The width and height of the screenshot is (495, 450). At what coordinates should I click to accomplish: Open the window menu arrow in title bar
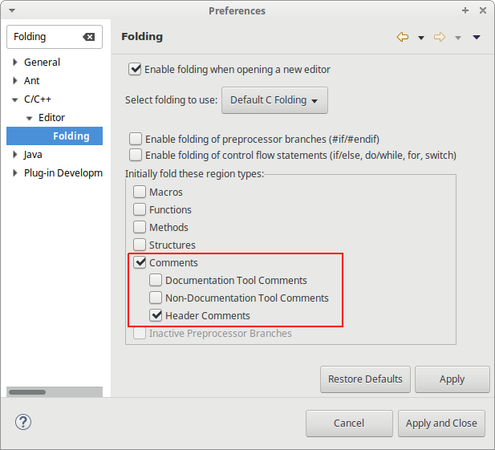point(12,10)
